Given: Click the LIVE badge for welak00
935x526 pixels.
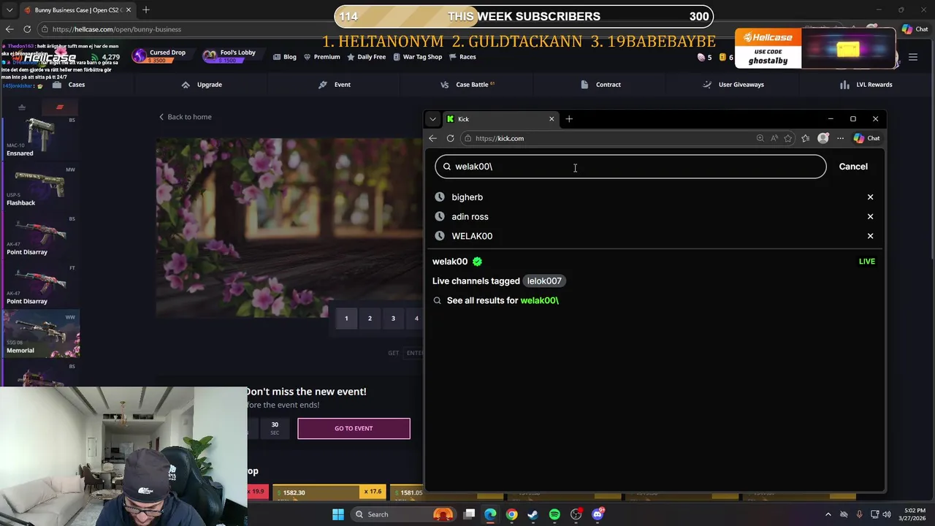Looking at the screenshot, I should tap(866, 262).
